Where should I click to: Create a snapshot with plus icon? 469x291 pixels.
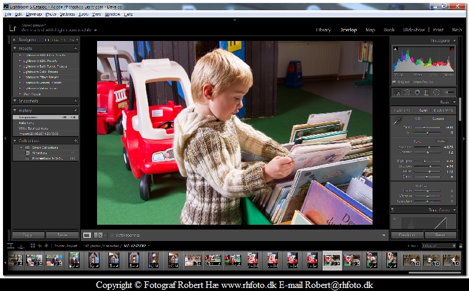76,101
